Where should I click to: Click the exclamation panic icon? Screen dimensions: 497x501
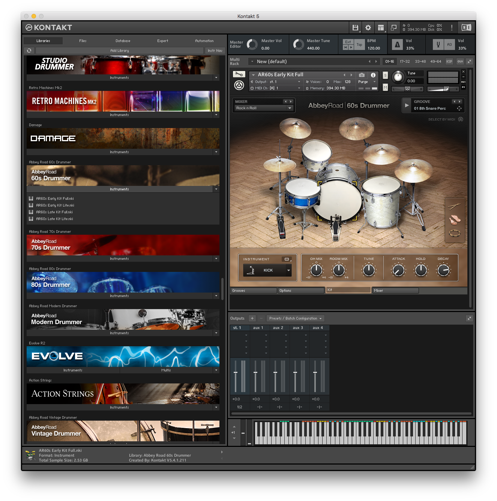pyautogui.click(x=452, y=27)
